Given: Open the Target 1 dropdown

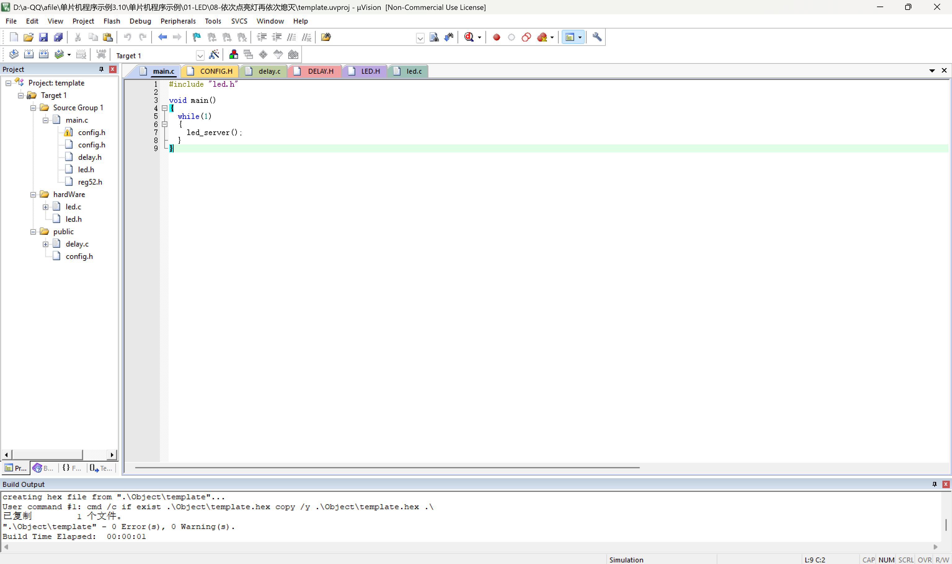Looking at the screenshot, I should [200, 55].
